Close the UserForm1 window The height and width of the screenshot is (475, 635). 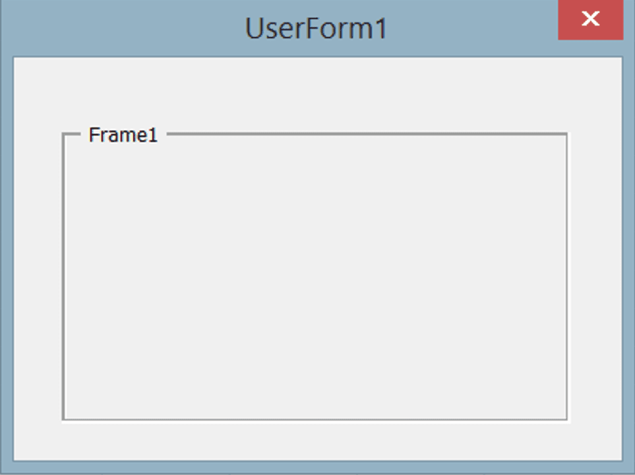point(590,19)
